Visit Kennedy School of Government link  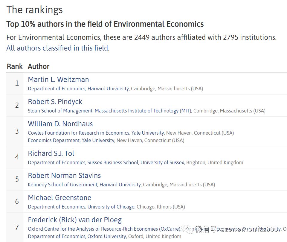(85, 185)
